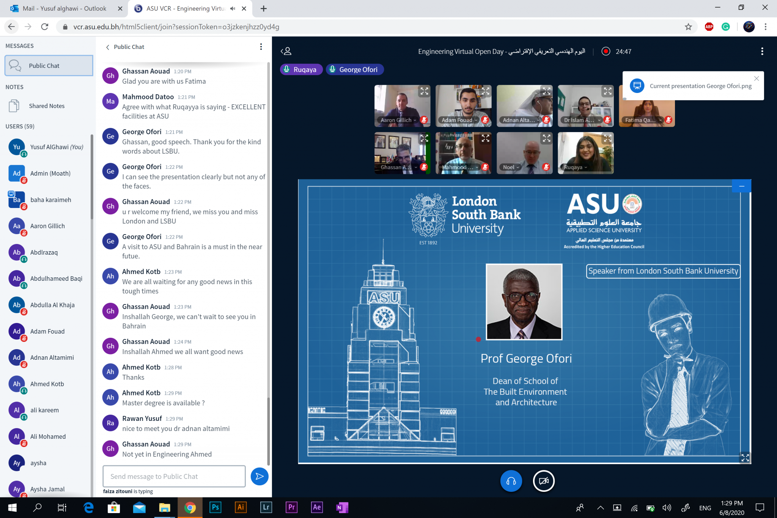Mute the ASU VCR tab audio
Viewport: 777px width, 518px height.
pyautogui.click(x=233, y=8)
